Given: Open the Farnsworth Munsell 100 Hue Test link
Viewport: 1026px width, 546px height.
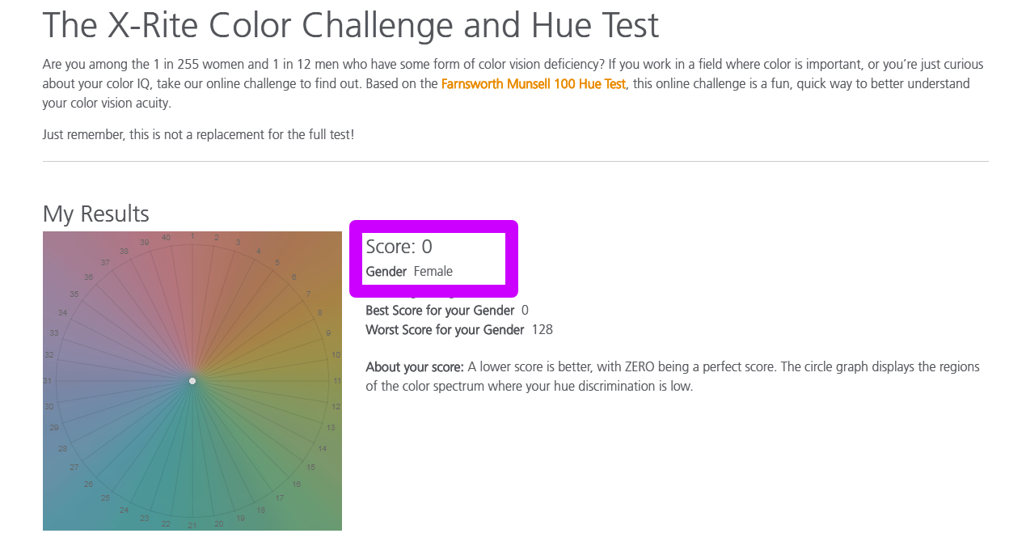Looking at the screenshot, I should pos(533,83).
